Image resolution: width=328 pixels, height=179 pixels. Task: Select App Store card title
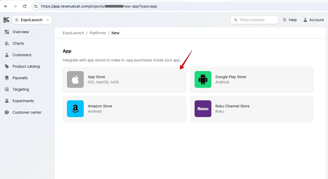pos(97,77)
